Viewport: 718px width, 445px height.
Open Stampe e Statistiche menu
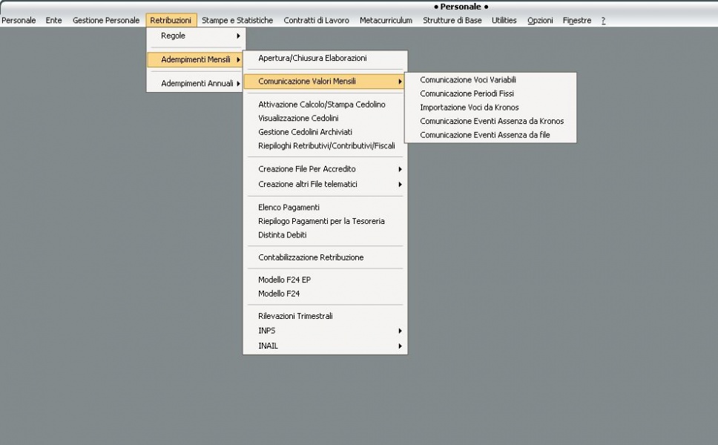237,21
